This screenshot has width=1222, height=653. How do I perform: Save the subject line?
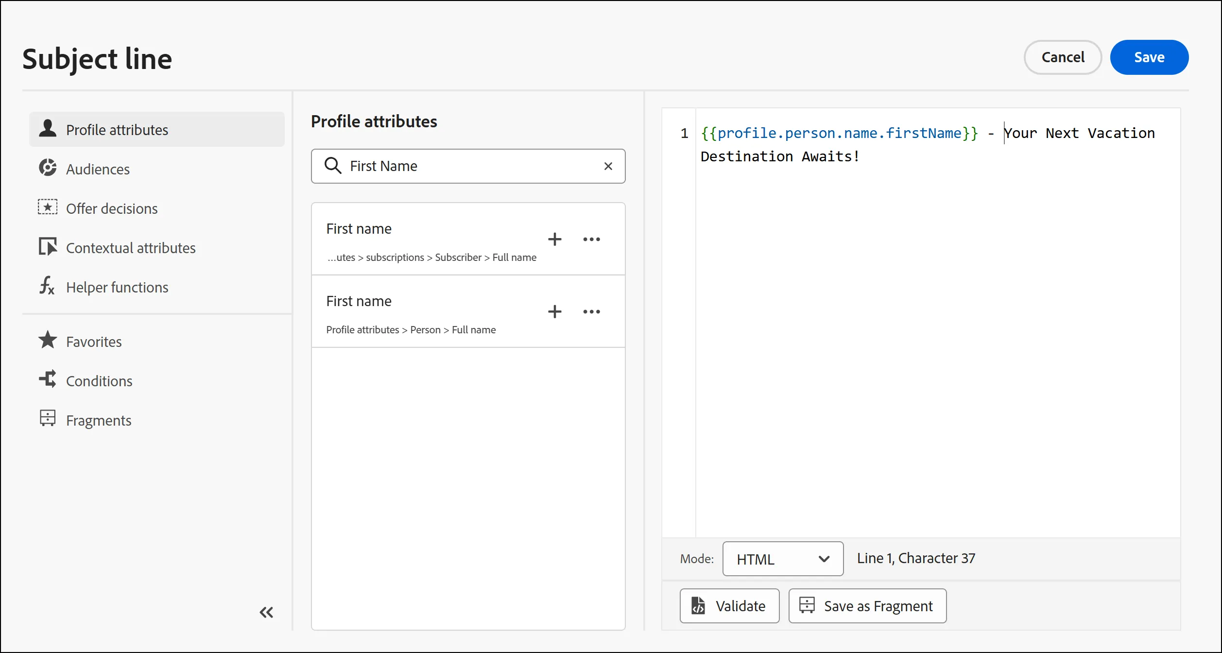click(x=1149, y=57)
